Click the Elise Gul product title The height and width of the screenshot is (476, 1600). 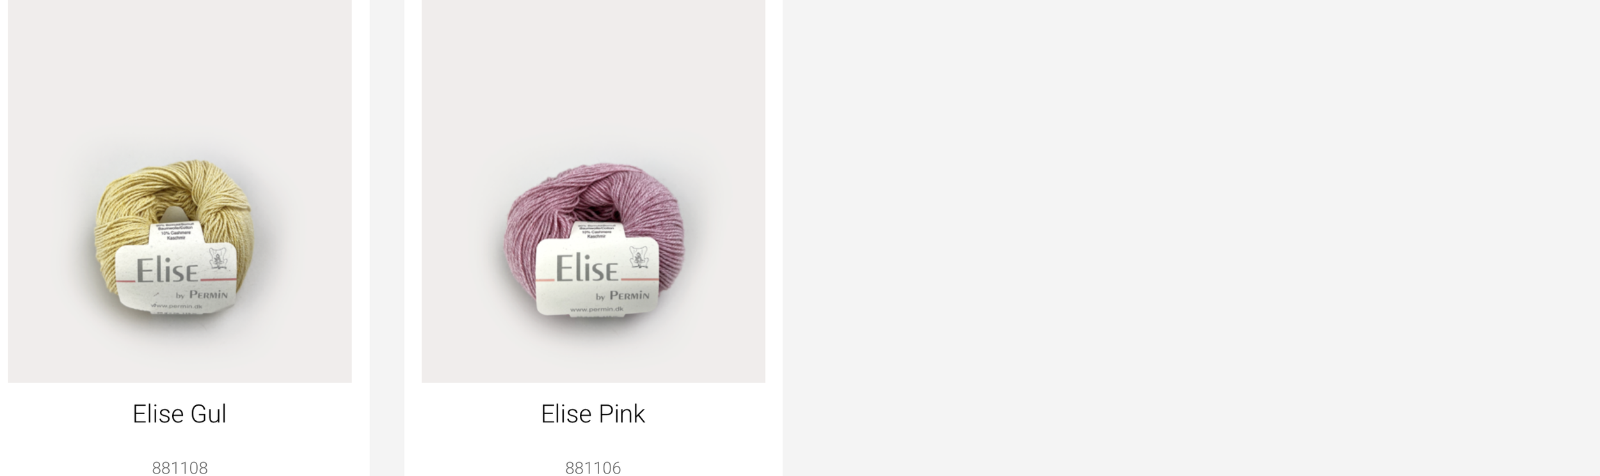[x=180, y=414]
